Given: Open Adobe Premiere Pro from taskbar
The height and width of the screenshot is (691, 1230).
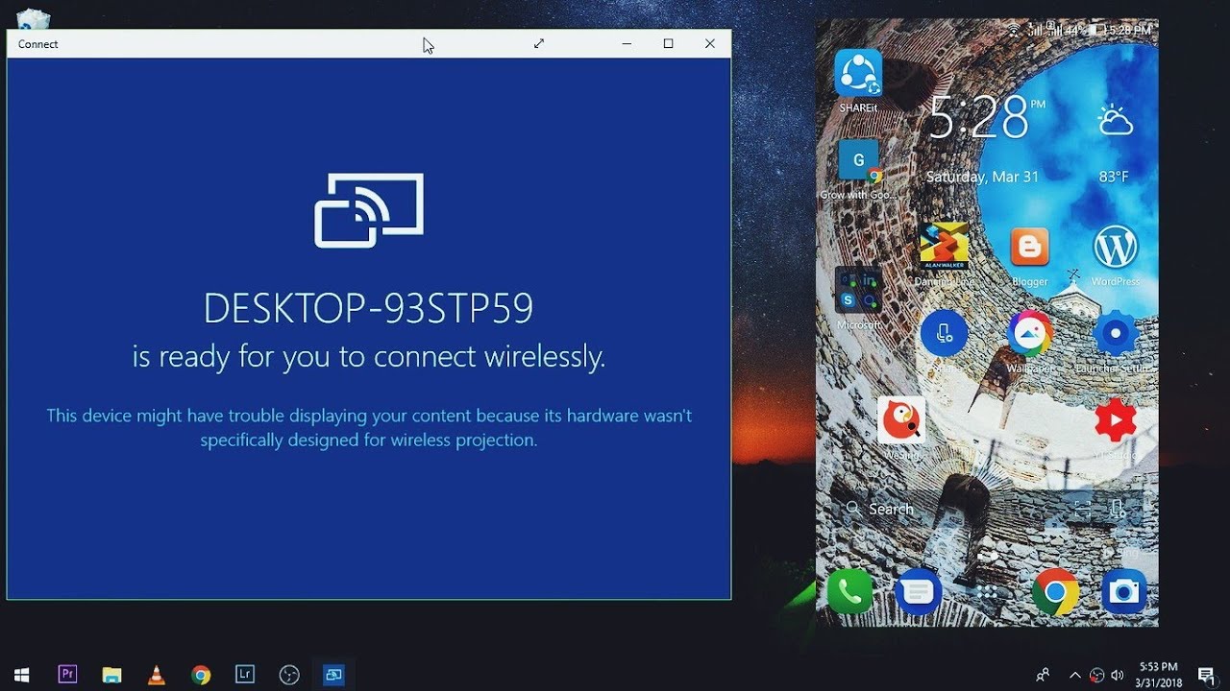Looking at the screenshot, I should click(x=67, y=675).
